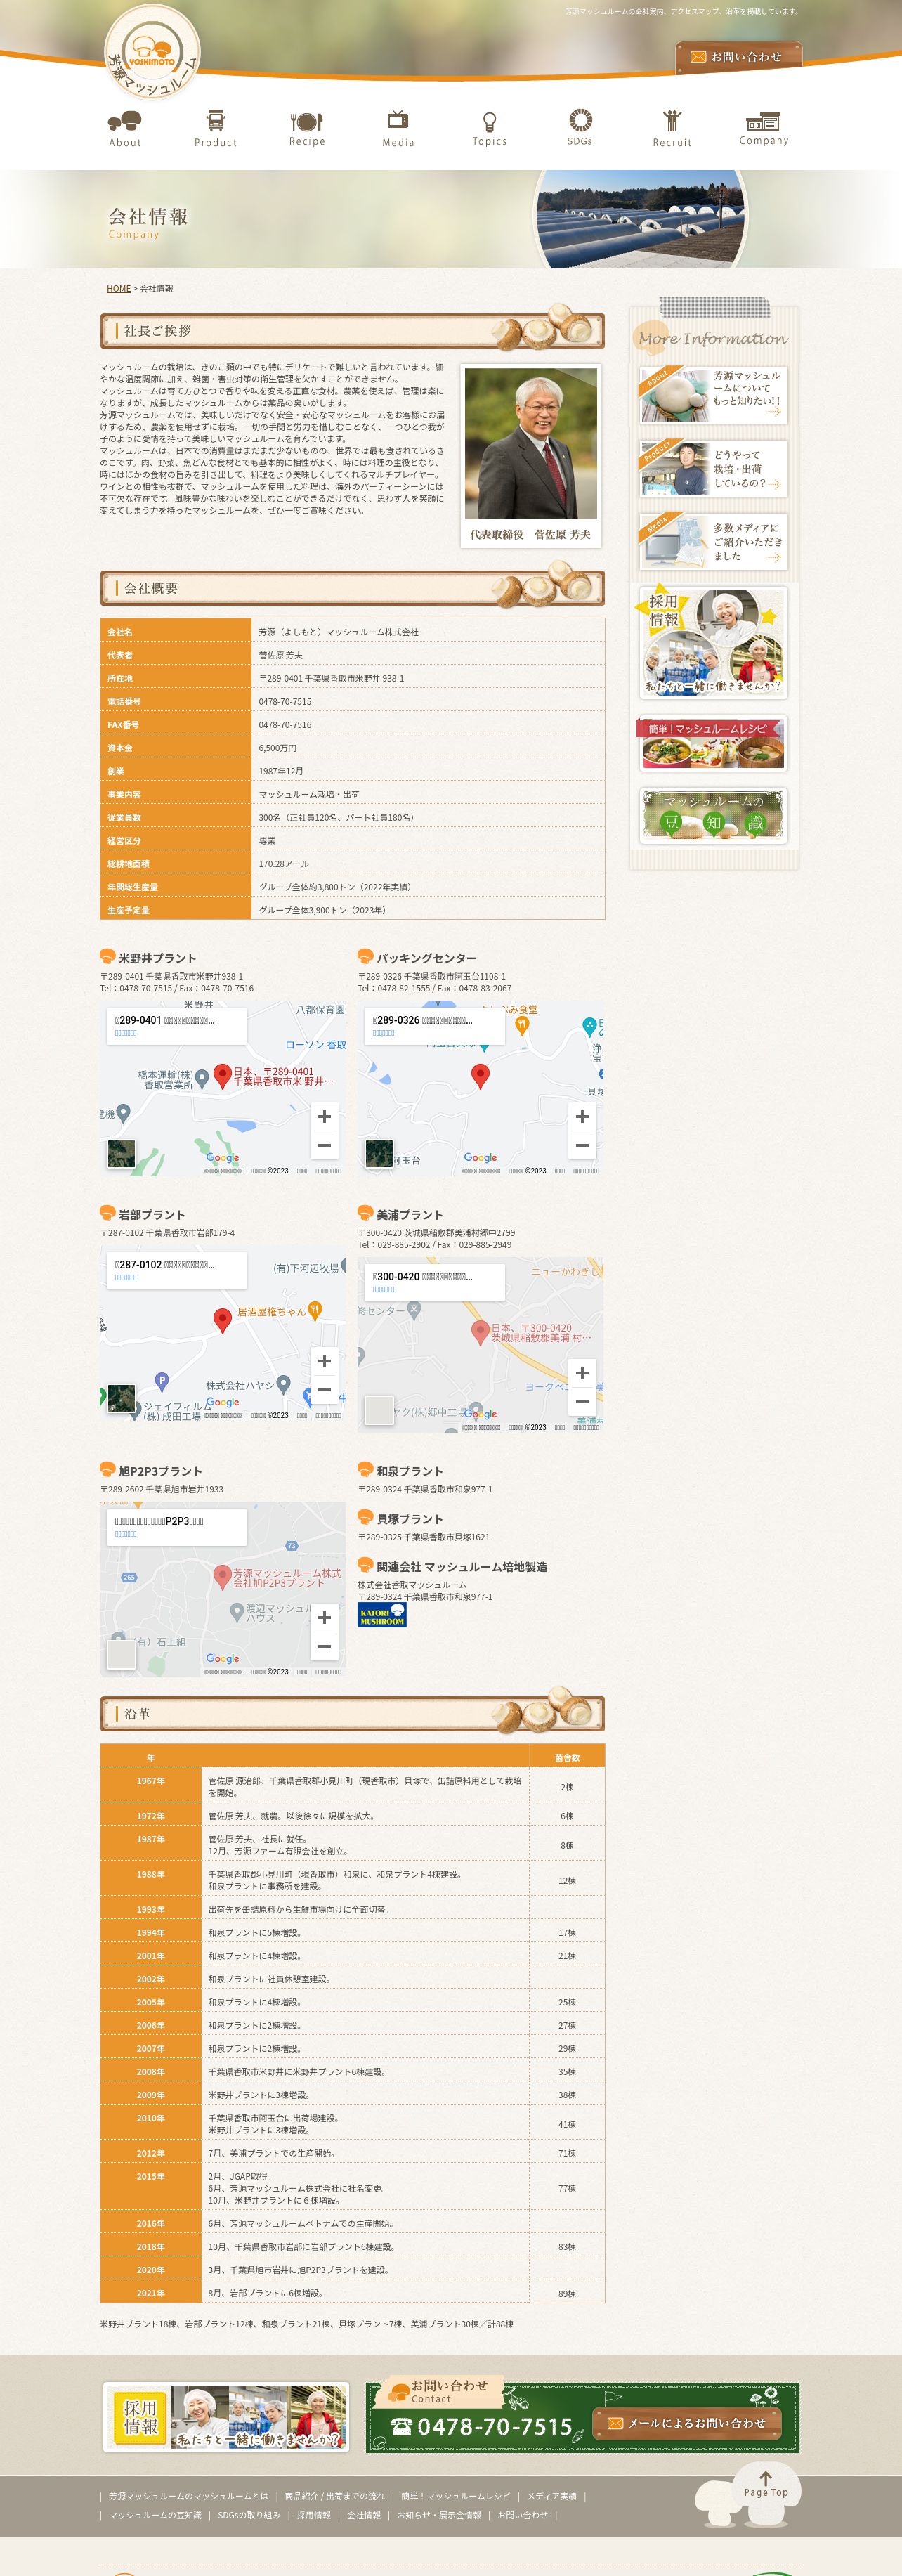This screenshot has height=2576, width=902.
Task: Click the お問い合わせ header contact button
Action: click(x=738, y=57)
